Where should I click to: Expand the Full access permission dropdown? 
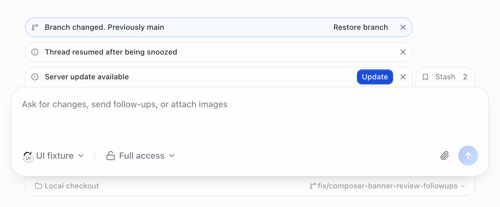click(141, 156)
